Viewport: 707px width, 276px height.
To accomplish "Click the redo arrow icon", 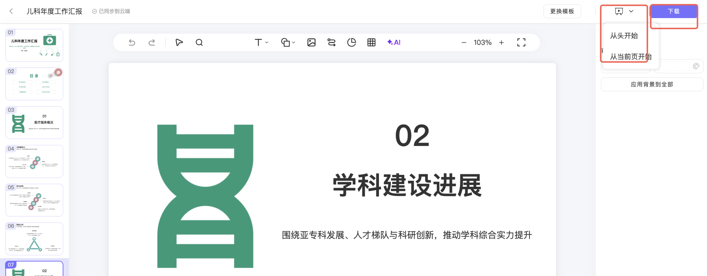I will pyautogui.click(x=152, y=42).
